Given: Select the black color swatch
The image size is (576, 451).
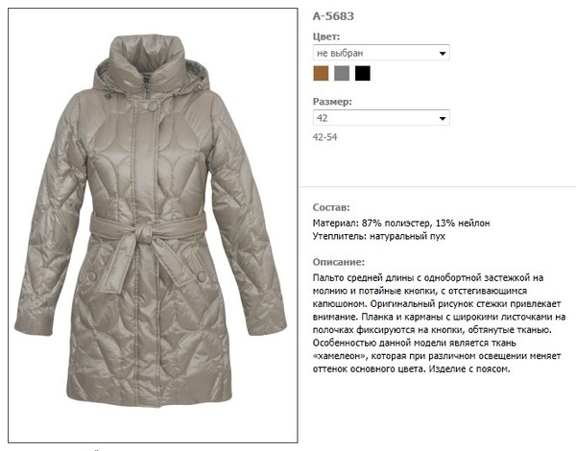Looking at the screenshot, I should (x=363, y=74).
